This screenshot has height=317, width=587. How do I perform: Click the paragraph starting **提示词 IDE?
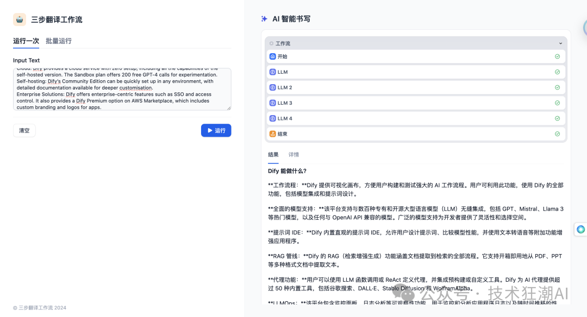tap(416, 237)
